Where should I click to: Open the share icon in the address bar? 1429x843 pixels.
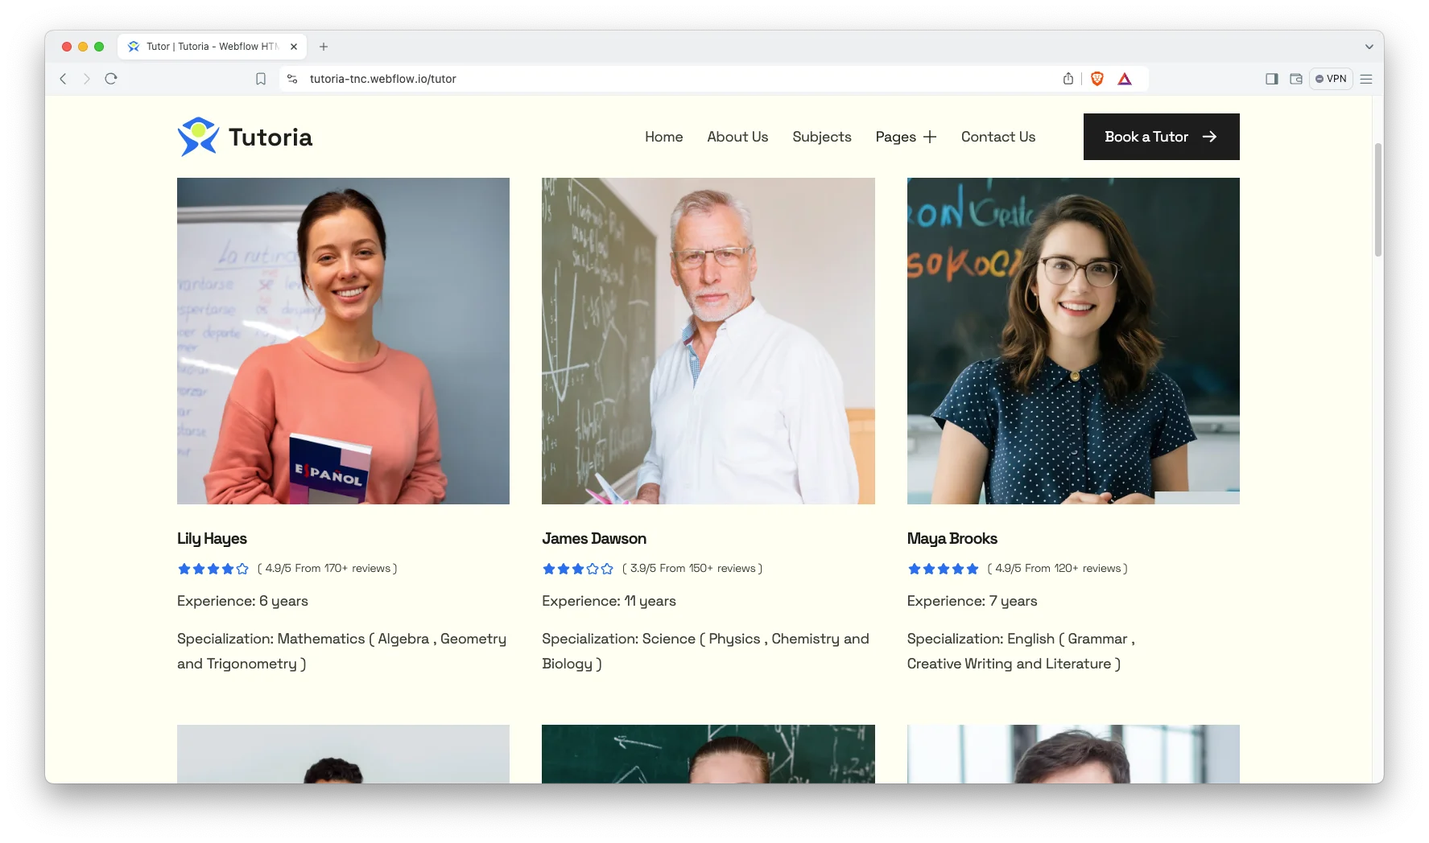pos(1068,79)
